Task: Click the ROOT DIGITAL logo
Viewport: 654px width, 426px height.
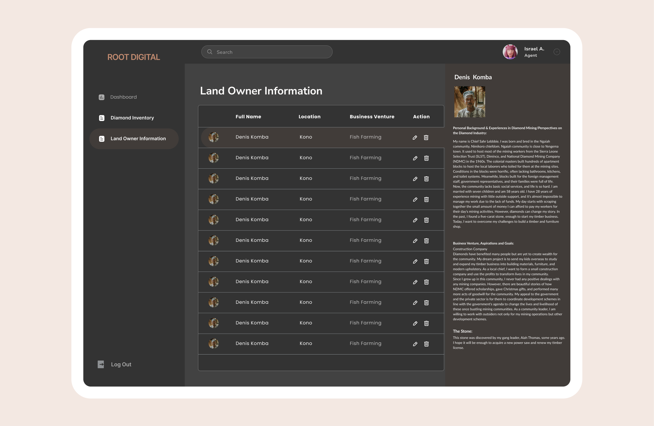Action: click(134, 57)
